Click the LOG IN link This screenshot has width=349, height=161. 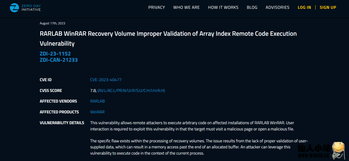pos(304,7)
